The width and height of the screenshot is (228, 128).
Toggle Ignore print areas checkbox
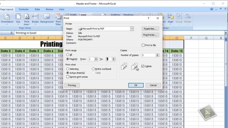click(68, 77)
